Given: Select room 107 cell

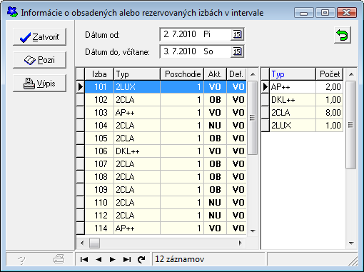Looking at the screenshot, I should 99,164.
